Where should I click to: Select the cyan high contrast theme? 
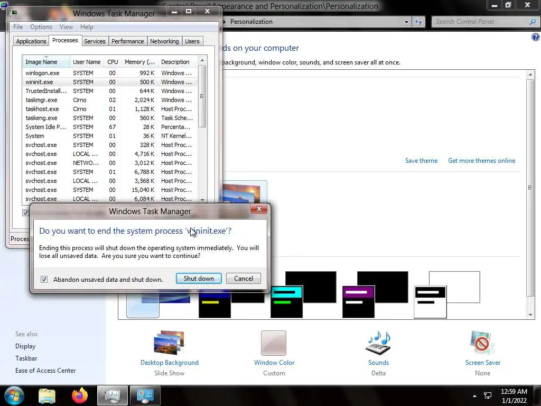pyautogui.click(x=303, y=294)
